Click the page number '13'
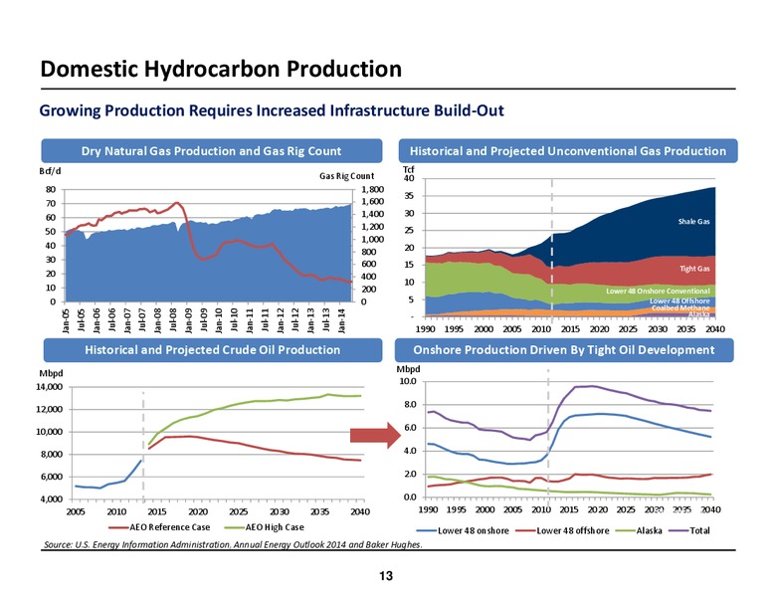 [x=386, y=576]
